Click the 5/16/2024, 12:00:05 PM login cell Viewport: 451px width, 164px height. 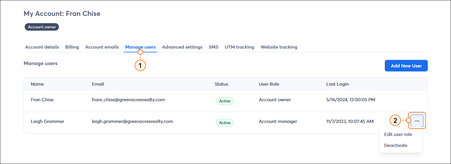point(351,100)
